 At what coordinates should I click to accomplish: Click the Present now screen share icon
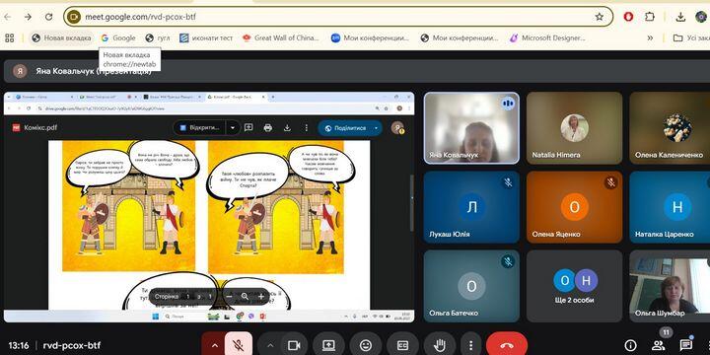[x=328, y=346]
